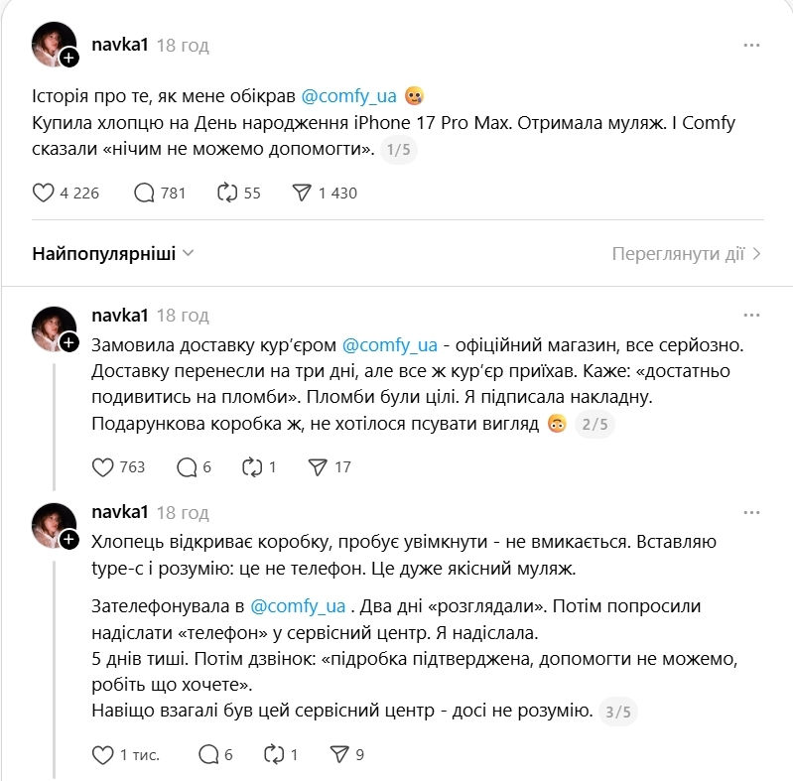Reply to the post about the courier delivery
This screenshot has width=793, height=781.
[187, 466]
